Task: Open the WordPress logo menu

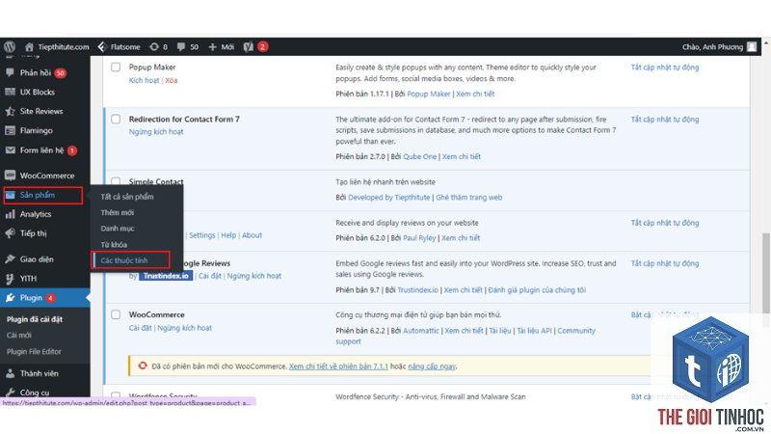Action: [10, 46]
